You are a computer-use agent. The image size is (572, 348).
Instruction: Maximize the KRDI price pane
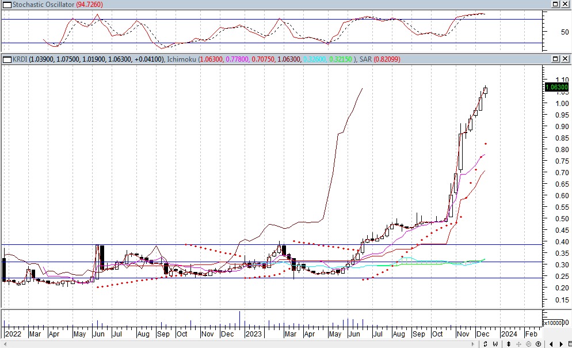555,59
